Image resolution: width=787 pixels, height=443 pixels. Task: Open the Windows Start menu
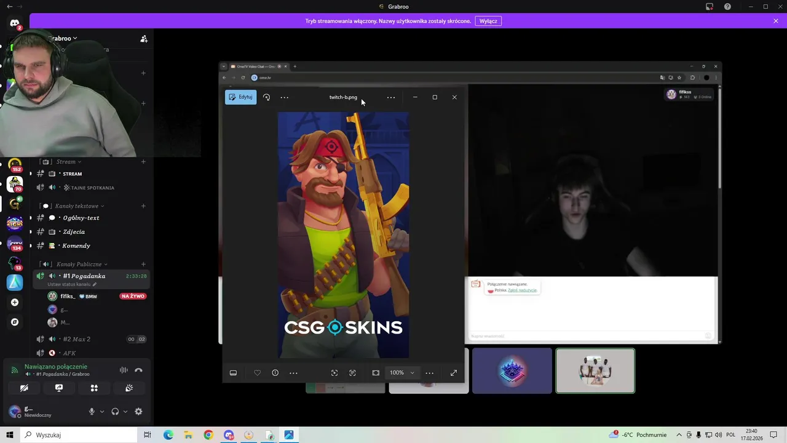click(10, 435)
